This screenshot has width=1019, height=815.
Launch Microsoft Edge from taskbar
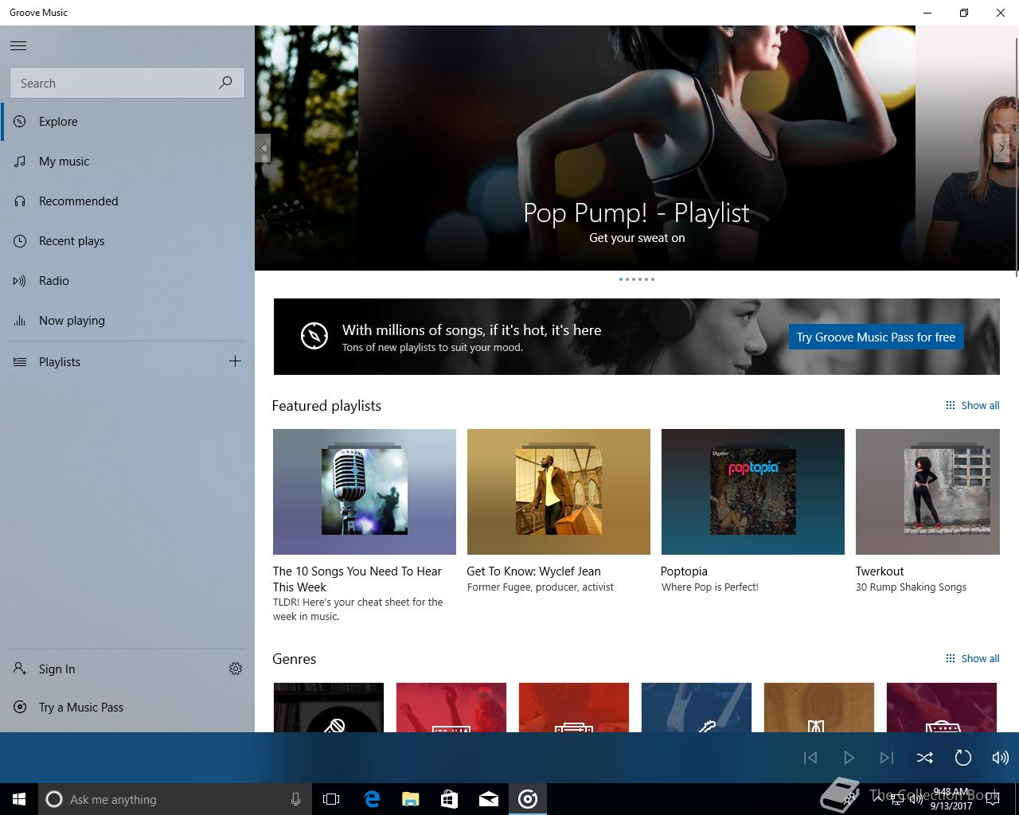(x=372, y=799)
